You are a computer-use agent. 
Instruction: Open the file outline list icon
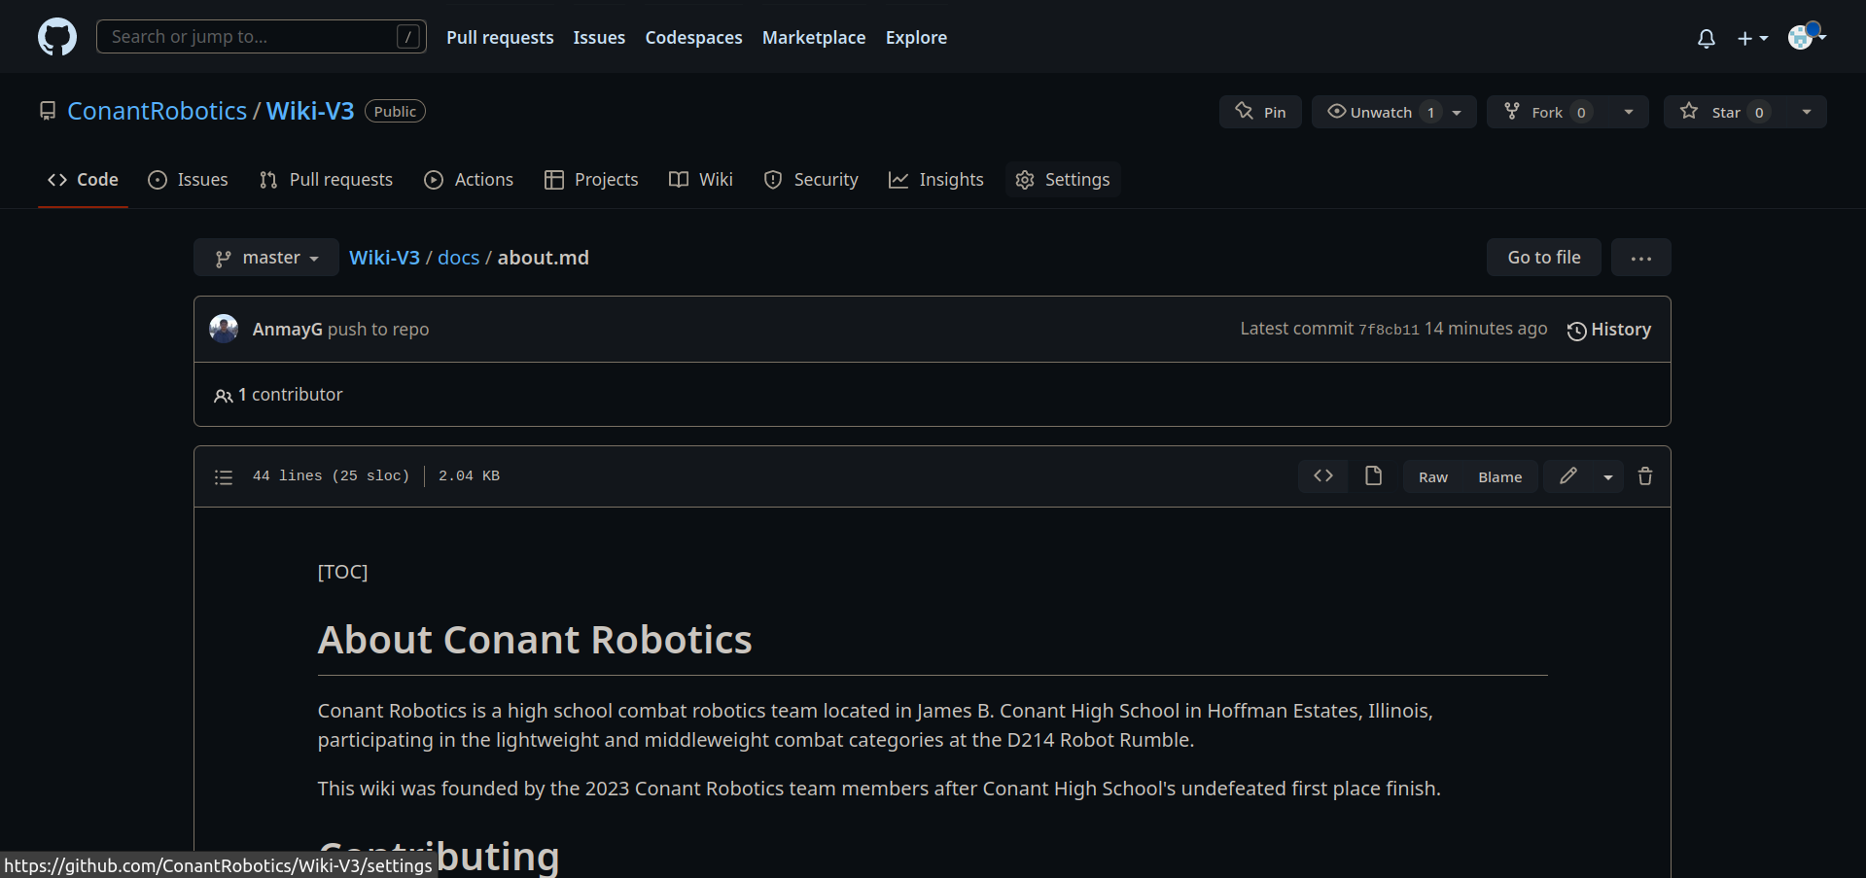(x=224, y=476)
